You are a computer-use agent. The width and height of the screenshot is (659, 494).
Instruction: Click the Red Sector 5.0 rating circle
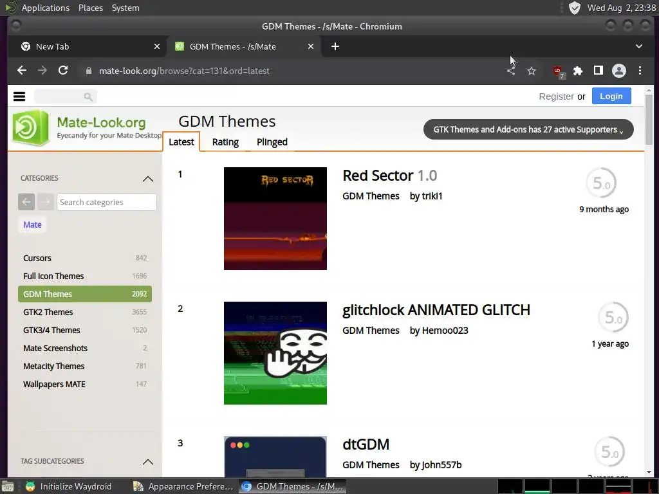602,183
